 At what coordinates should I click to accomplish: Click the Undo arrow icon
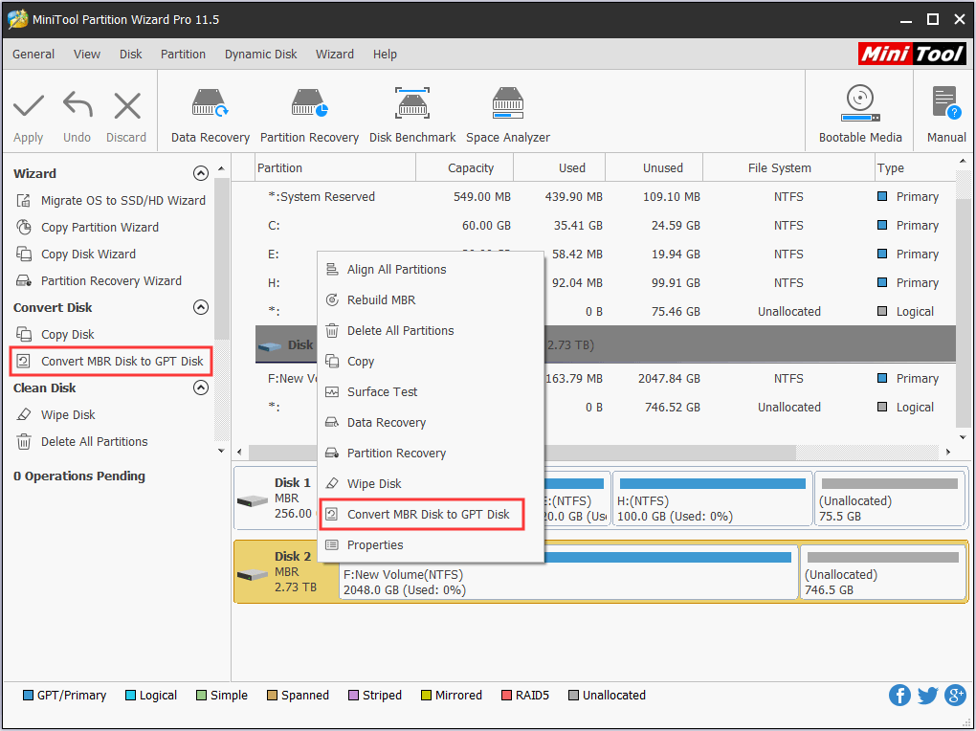click(x=78, y=104)
